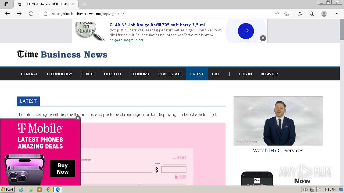Open the Windows Start menu
Image resolution: width=344 pixels, height=193 pixels.
tap(7, 190)
